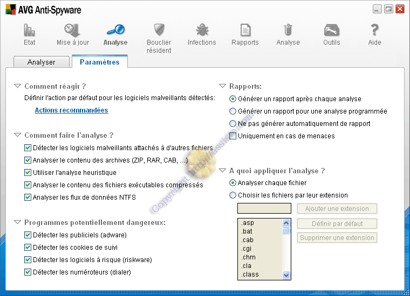Click the Actions recommandées link
The height and width of the screenshot is (296, 410).
click(71, 110)
